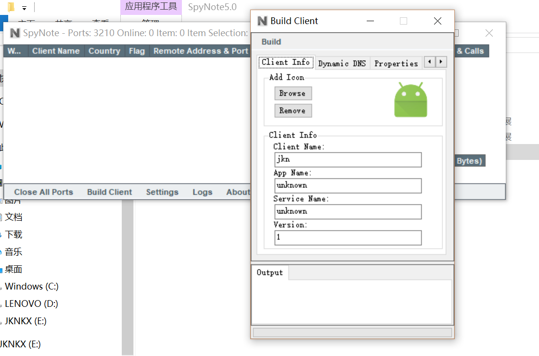Select 音乐 in Explorer navigation pane
The width and height of the screenshot is (539, 356).
pyautogui.click(x=13, y=252)
